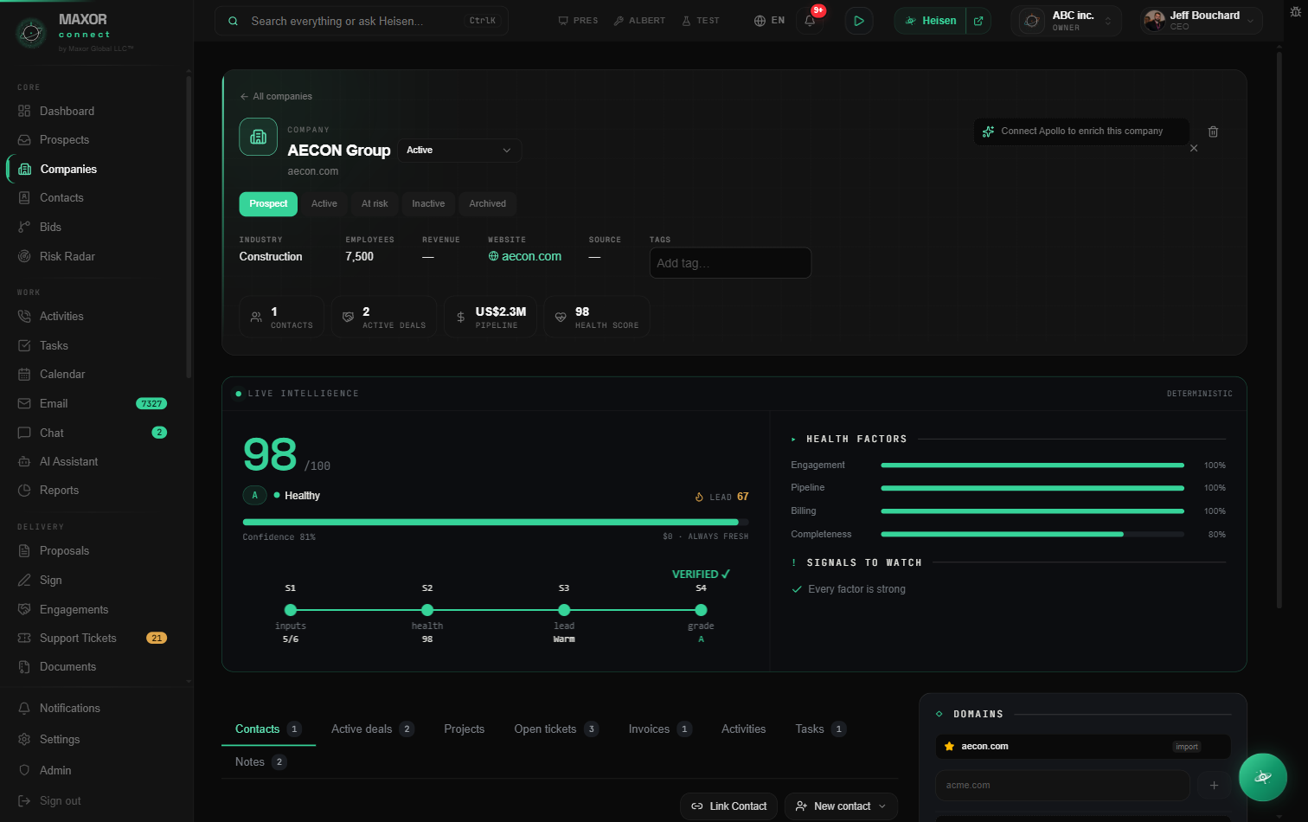Open the Active status dropdown
1308x822 pixels.
(x=459, y=150)
